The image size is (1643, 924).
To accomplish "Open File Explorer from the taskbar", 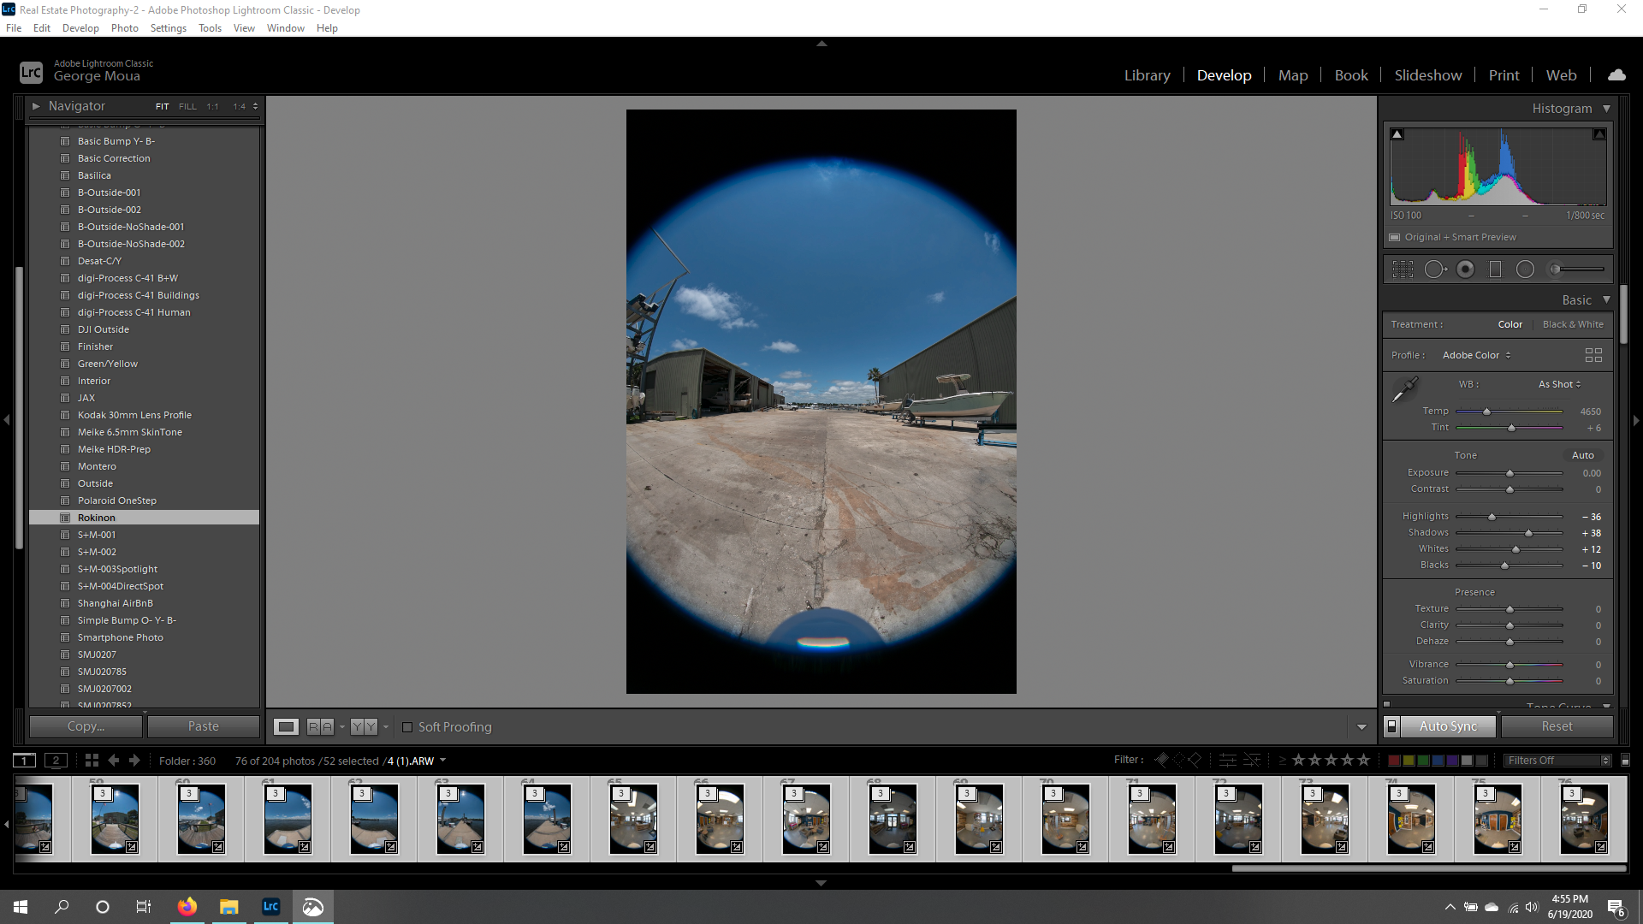I will [228, 907].
